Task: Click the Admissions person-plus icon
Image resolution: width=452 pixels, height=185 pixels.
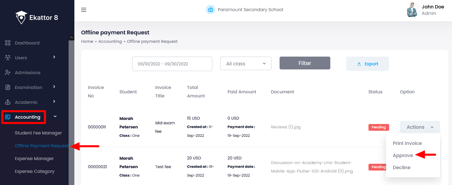Action: tap(8, 73)
